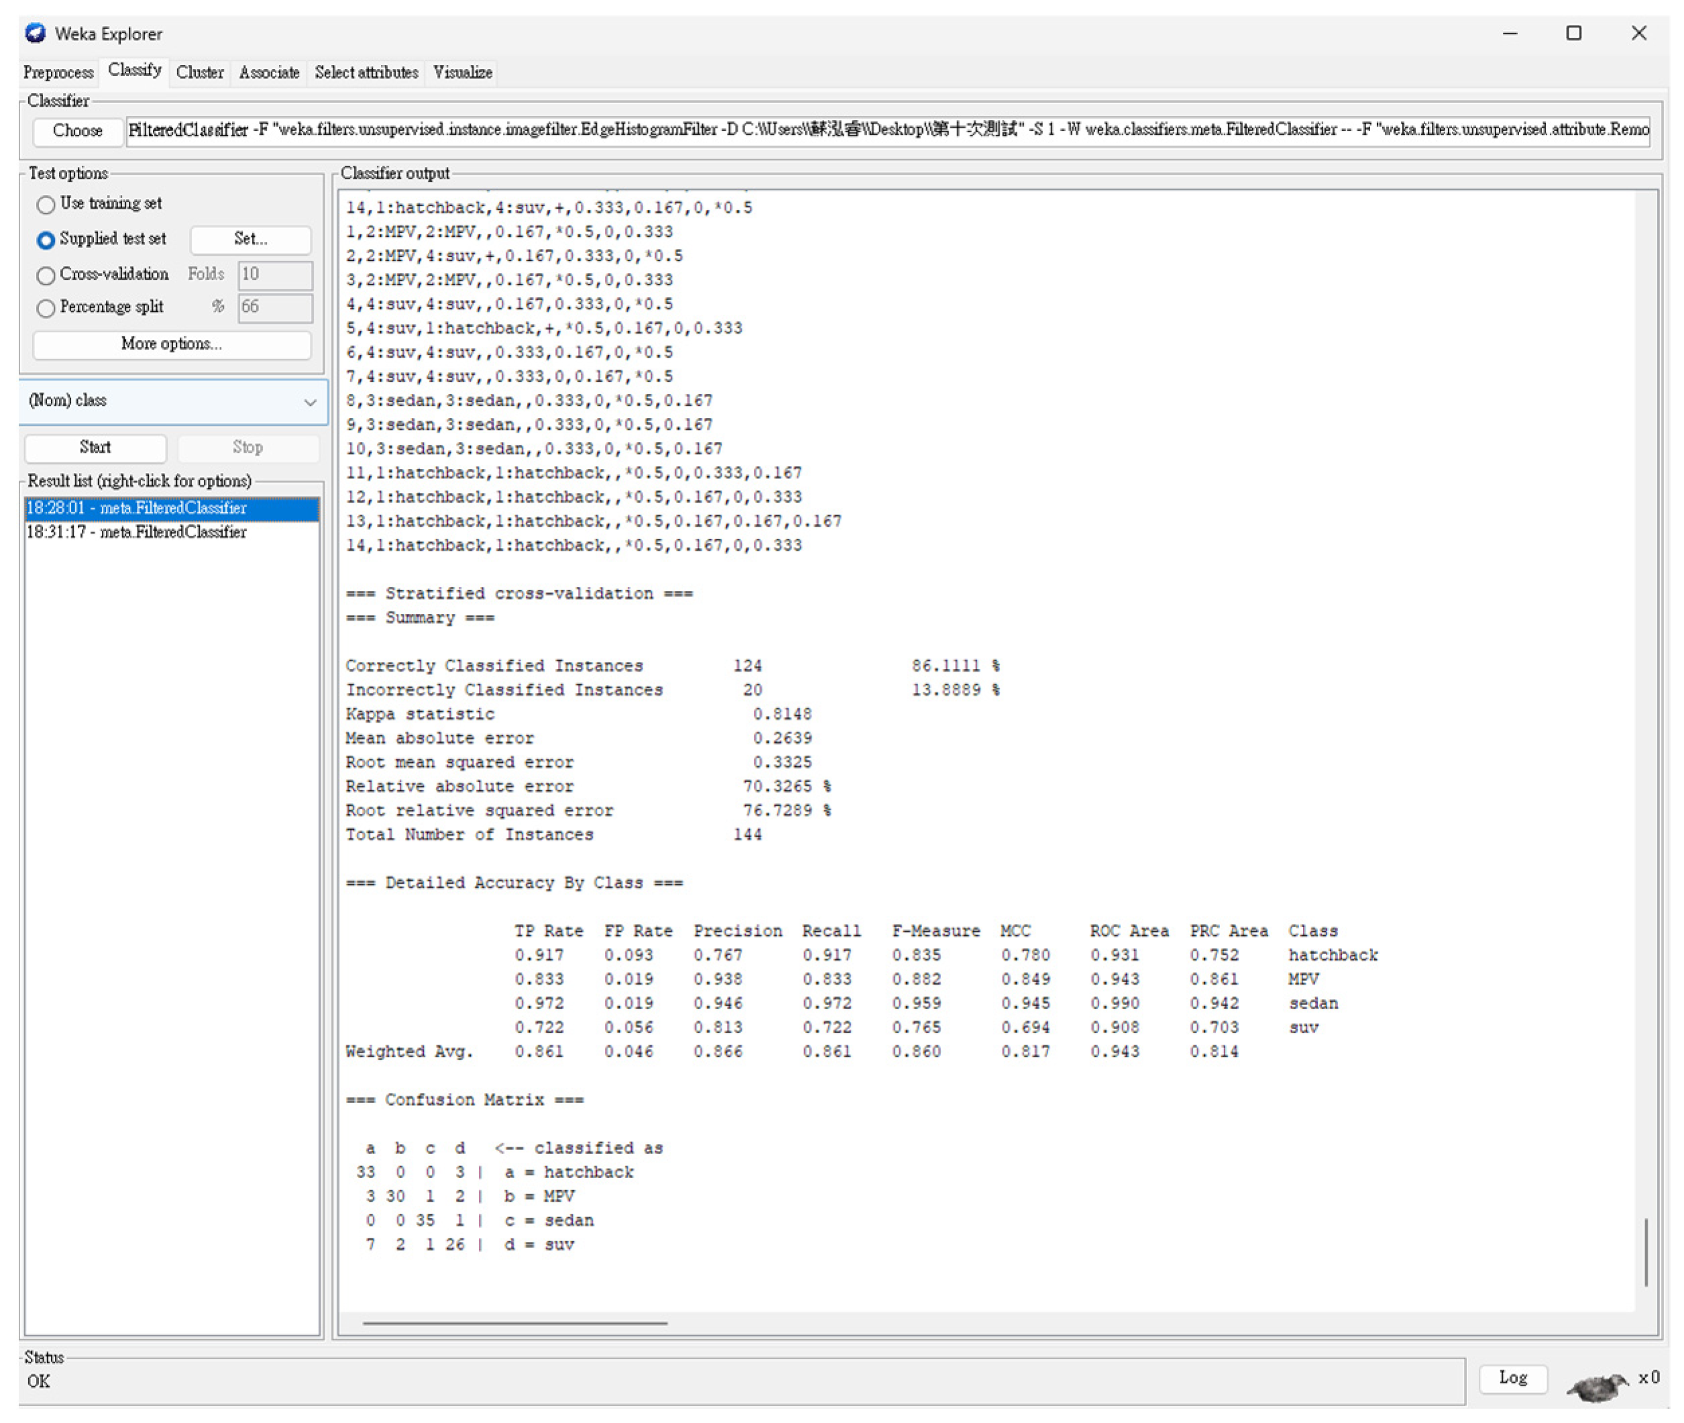
Task: Click the Set... test set button
Action: tap(250, 239)
